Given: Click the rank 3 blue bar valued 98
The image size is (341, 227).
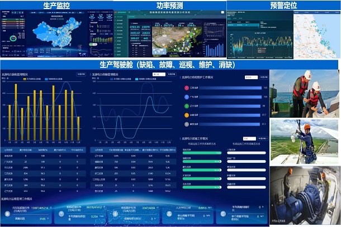Looking at the screenshot, I should [x=230, y=106].
